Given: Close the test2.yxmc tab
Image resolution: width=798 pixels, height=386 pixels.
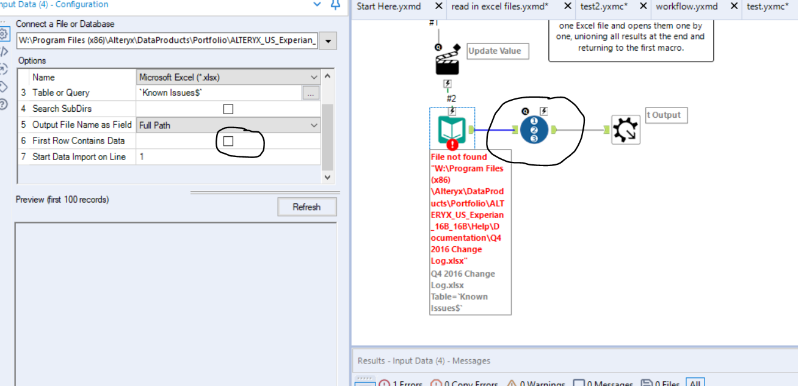Looking at the screenshot, I should tap(642, 6).
